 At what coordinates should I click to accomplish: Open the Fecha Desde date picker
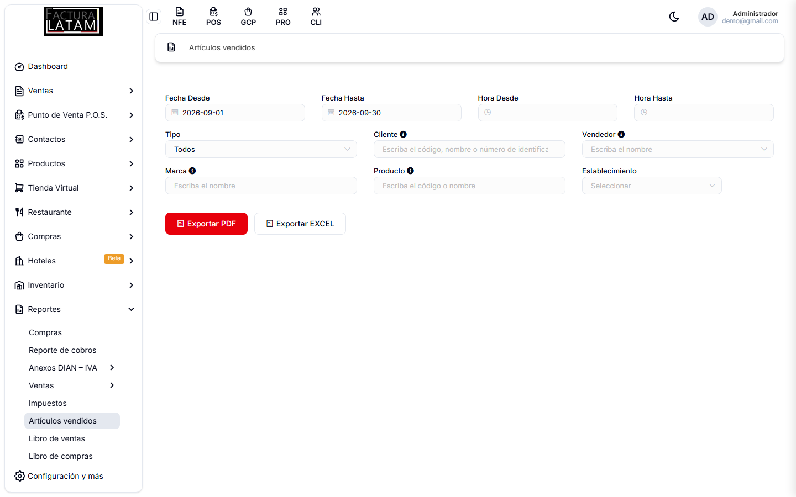pos(235,113)
